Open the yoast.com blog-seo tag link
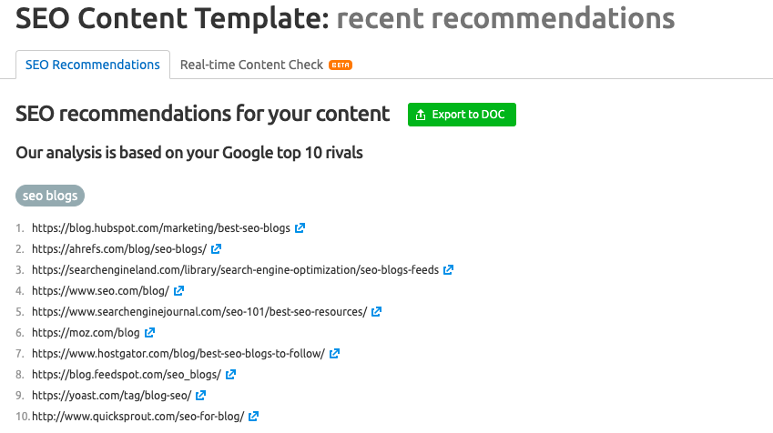This screenshot has width=773, height=433. [x=111, y=396]
